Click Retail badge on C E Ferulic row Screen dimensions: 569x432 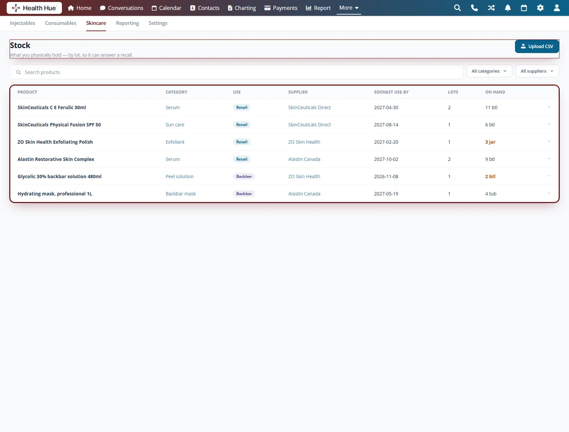242,107
